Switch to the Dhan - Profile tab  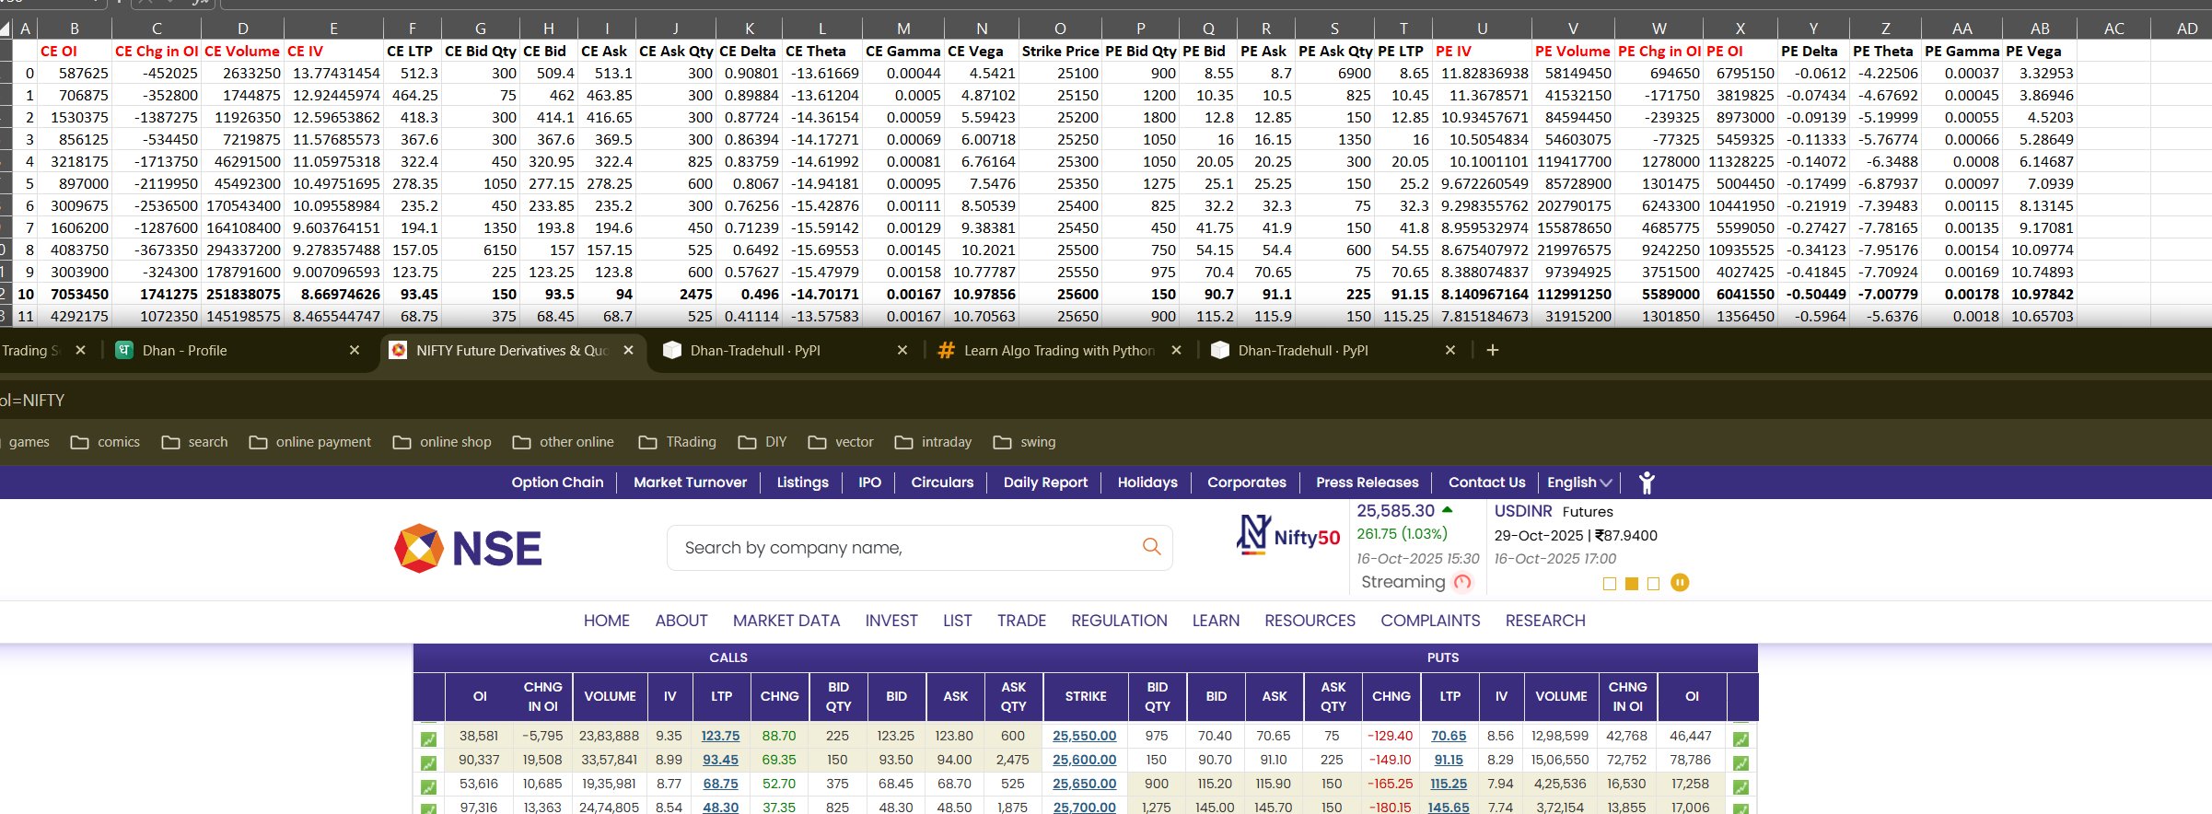(184, 351)
